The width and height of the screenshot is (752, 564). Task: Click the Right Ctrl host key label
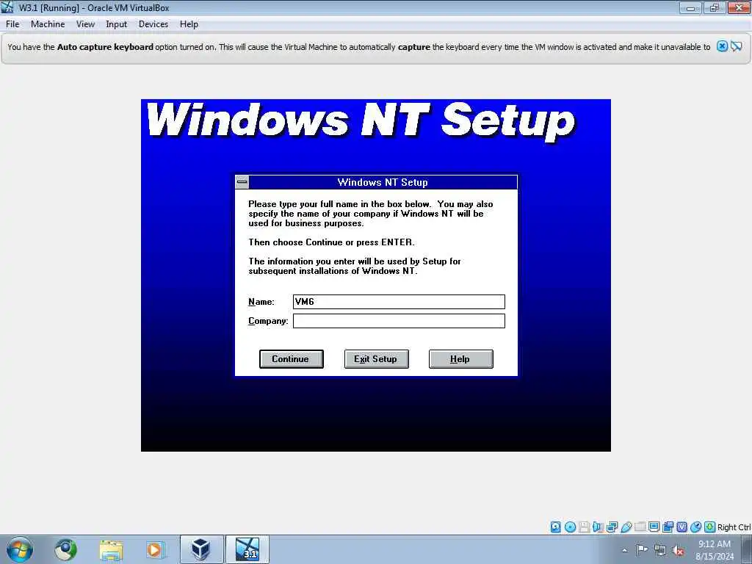734,527
